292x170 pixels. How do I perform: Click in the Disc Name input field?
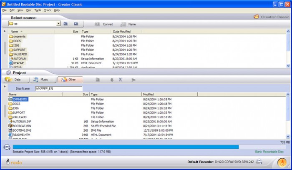(59, 88)
